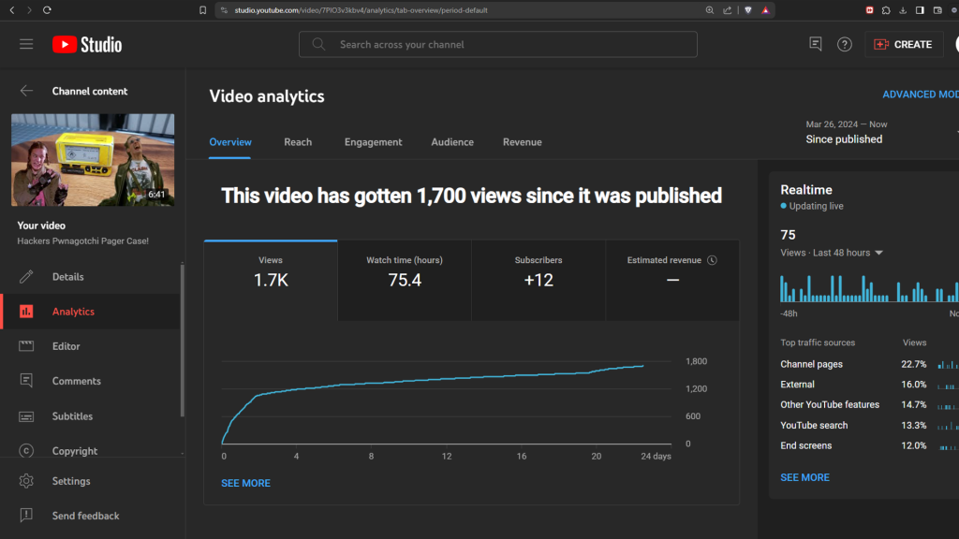Image resolution: width=959 pixels, height=539 pixels.
Task: Expand the Last 48 hours dropdown
Action: pyautogui.click(x=878, y=253)
